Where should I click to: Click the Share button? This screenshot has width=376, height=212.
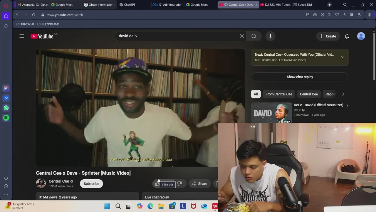pos(200,184)
